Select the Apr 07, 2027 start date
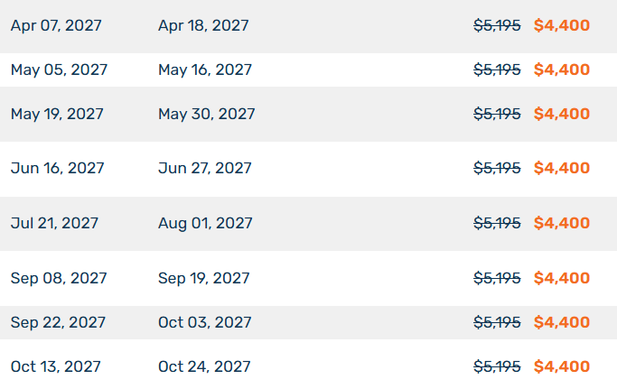 (56, 25)
